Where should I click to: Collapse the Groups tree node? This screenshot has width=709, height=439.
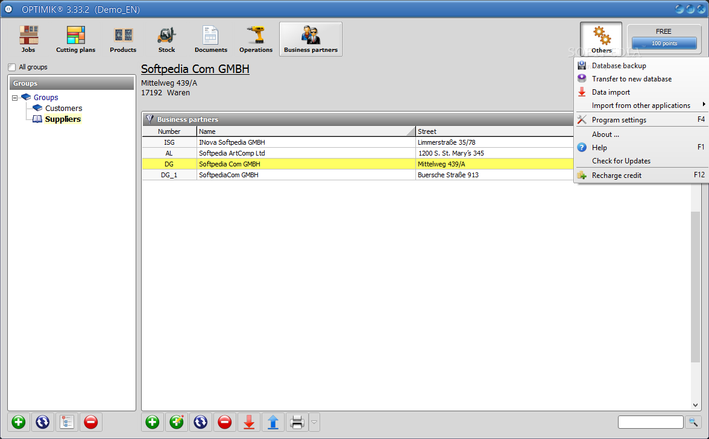pyautogui.click(x=14, y=98)
